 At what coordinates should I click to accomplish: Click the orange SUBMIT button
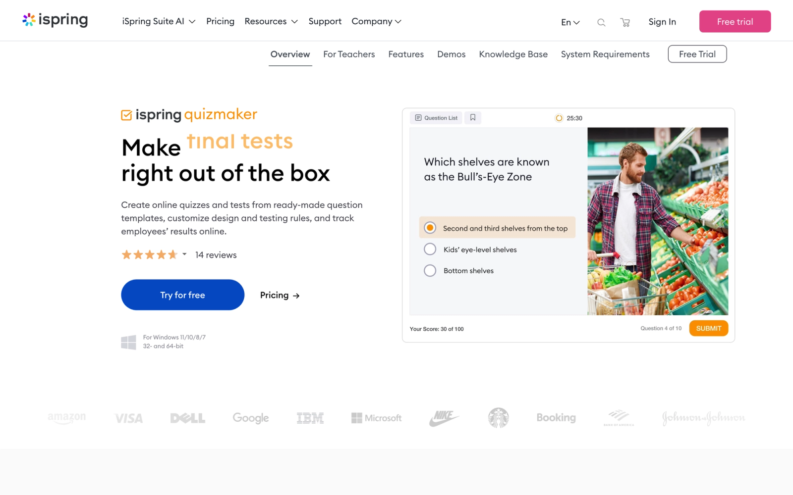[x=708, y=328]
